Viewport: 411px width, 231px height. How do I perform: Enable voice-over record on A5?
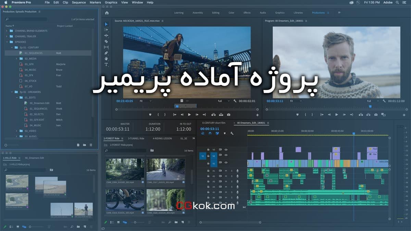[x=237, y=192]
